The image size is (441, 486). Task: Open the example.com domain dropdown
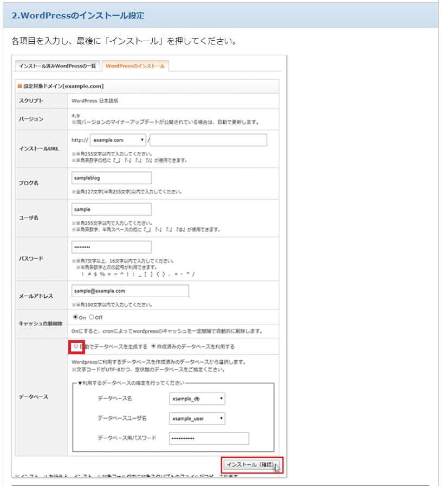(118, 140)
